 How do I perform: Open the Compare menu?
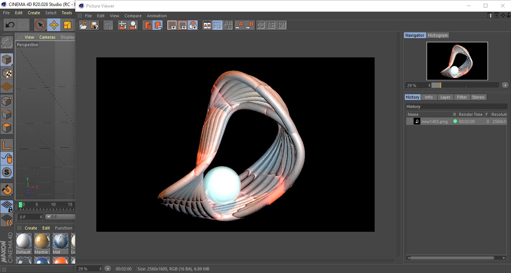pos(133,16)
